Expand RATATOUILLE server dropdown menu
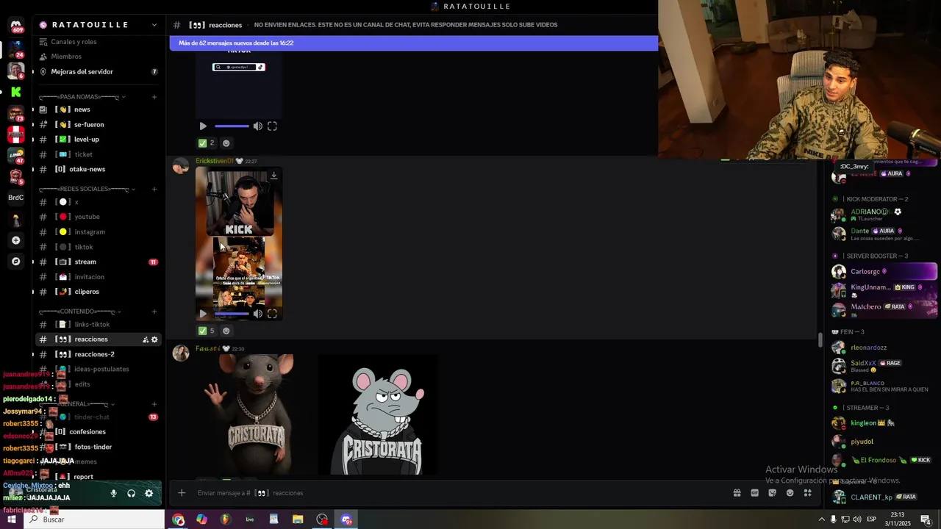The width and height of the screenshot is (941, 529). pos(154,25)
